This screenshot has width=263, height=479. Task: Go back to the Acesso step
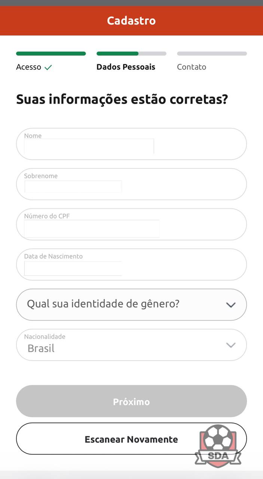click(29, 67)
